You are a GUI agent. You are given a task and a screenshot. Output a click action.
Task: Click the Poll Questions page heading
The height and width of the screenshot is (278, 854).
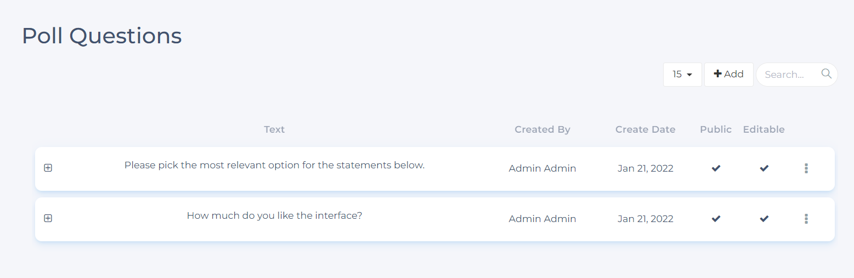point(102,36)
